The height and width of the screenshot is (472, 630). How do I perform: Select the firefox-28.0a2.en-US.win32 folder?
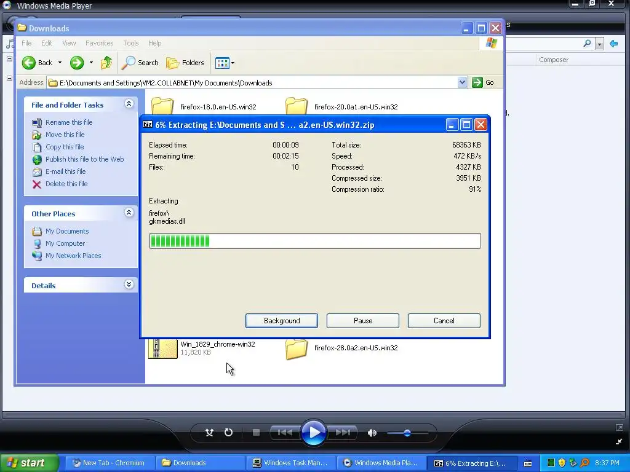pyautogui.click(x=356, y=348)
